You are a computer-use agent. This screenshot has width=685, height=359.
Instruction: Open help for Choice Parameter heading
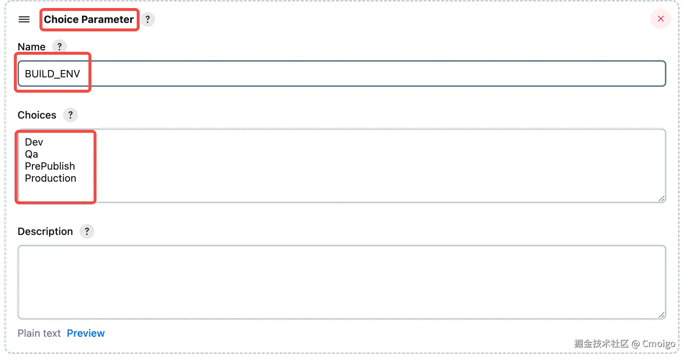(x=148, y=19)
